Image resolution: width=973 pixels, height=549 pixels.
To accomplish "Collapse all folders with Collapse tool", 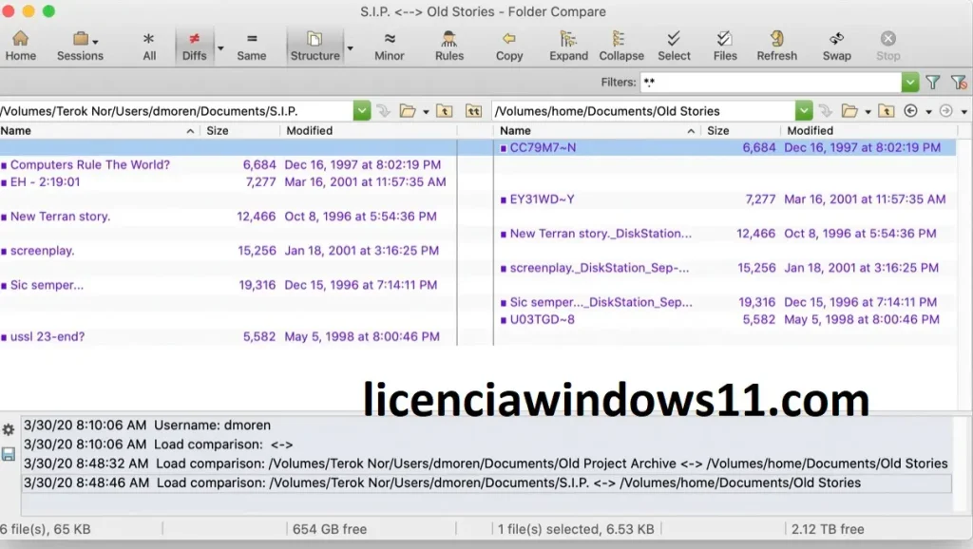I will [x=621, y=46].
